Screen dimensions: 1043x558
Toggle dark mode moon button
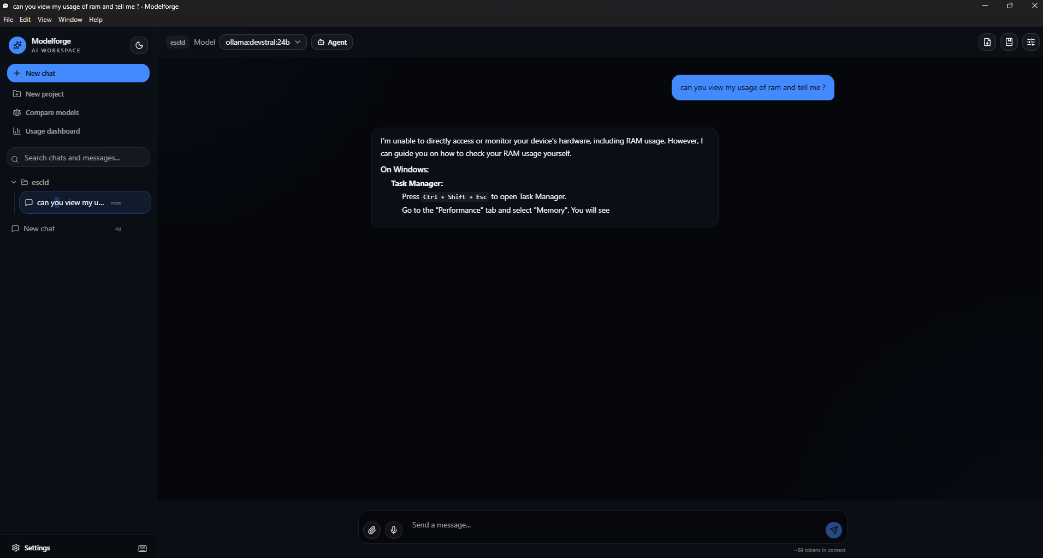point(139,45)
